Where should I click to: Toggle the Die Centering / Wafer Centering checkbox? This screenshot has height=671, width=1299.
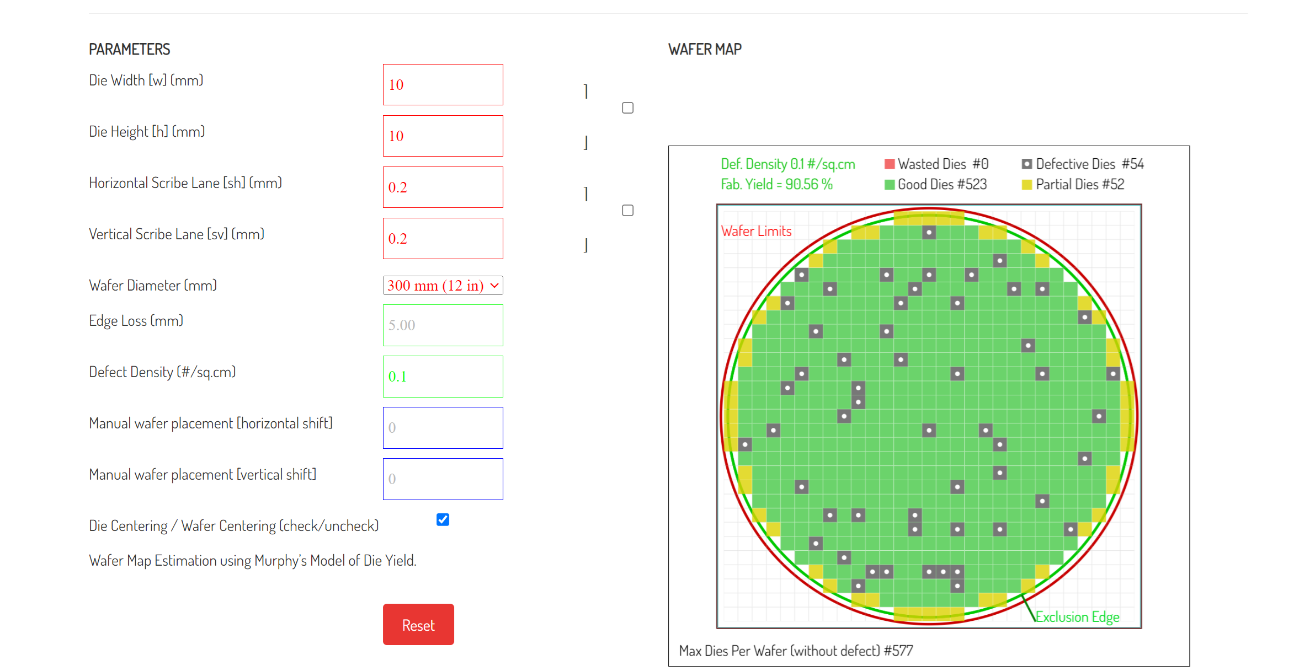pyautogui.click(x=443, y=519)
